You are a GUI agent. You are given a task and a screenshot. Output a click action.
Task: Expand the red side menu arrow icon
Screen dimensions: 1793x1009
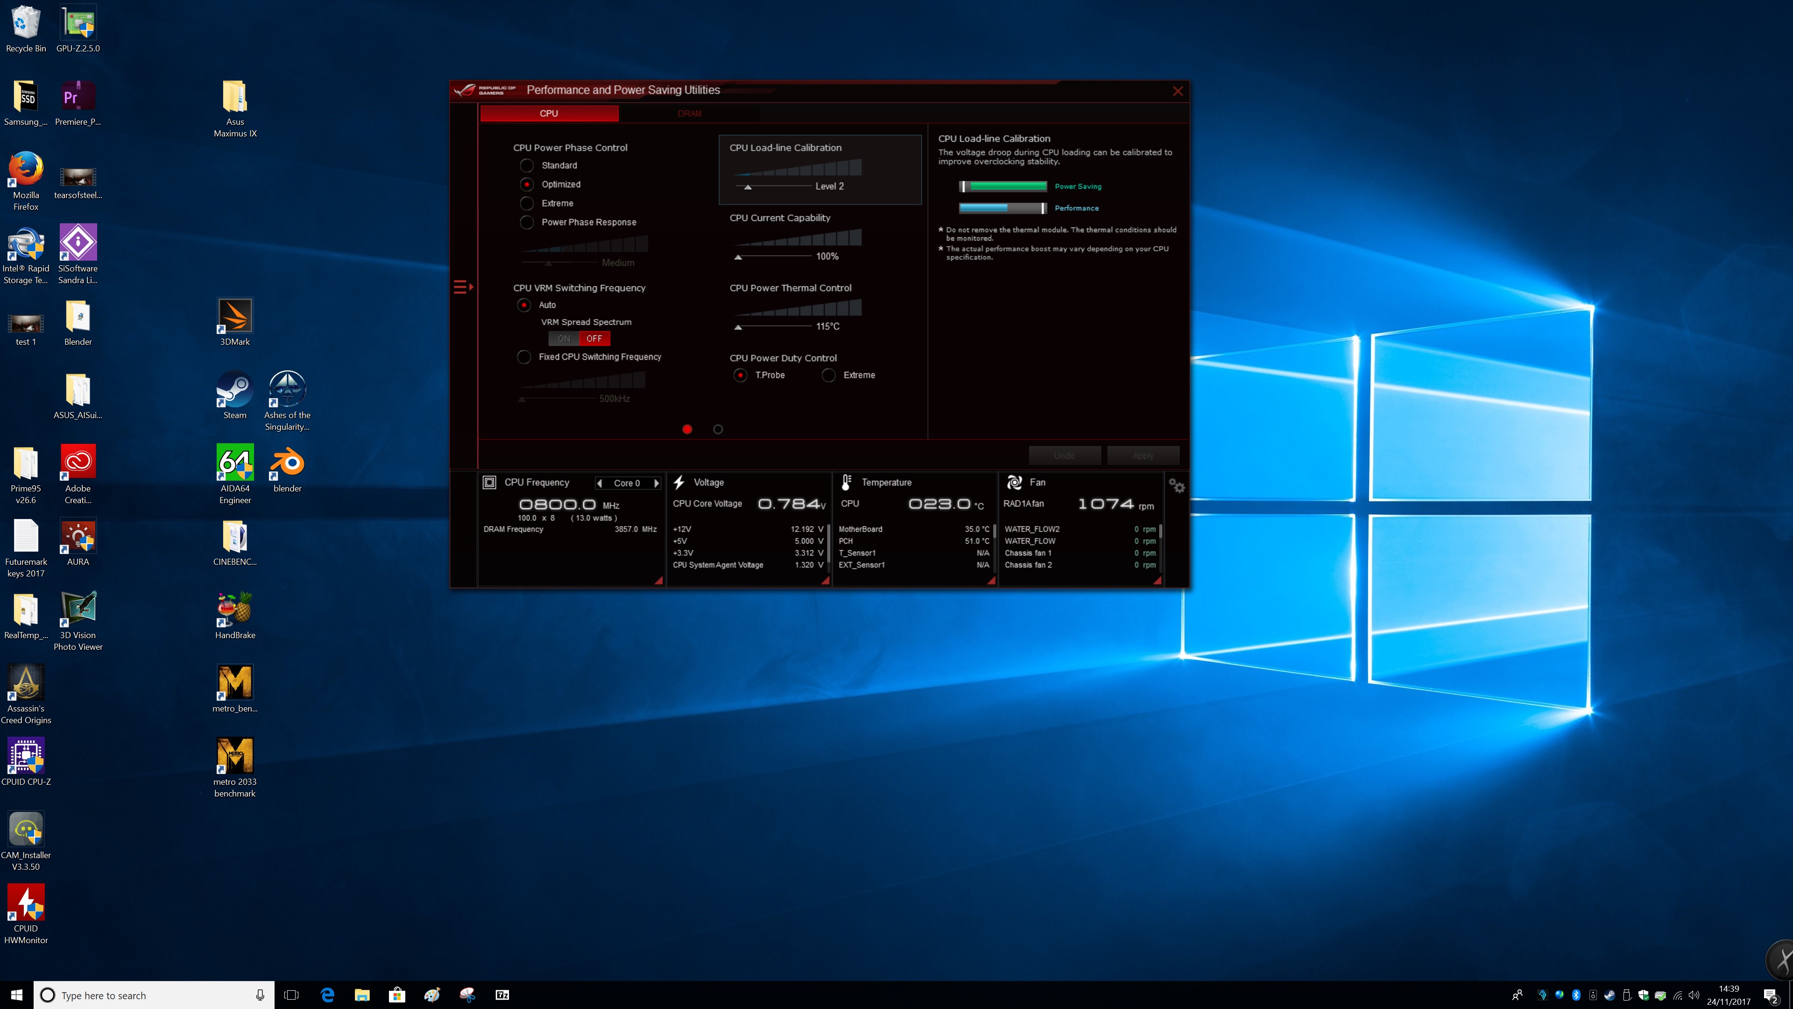(463, 287)
